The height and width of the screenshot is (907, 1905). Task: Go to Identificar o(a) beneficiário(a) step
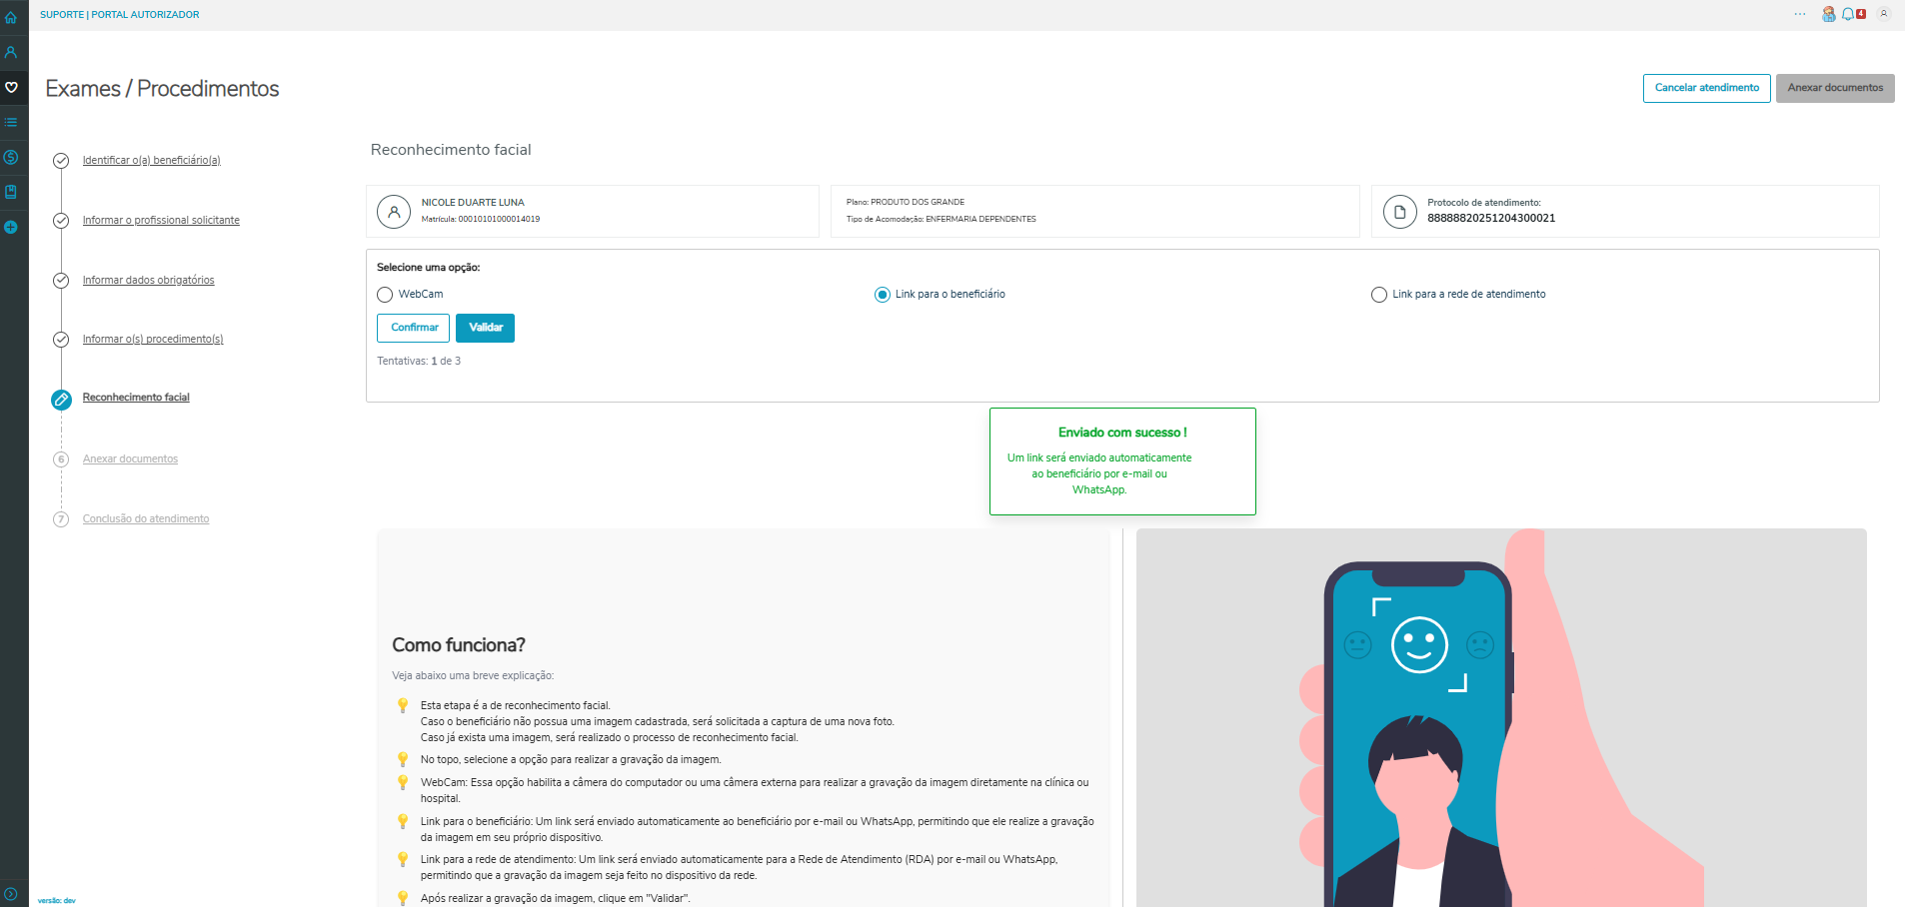coord(151,160)
